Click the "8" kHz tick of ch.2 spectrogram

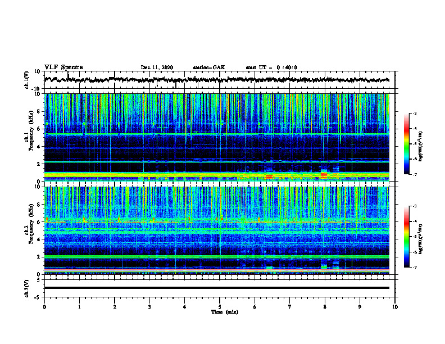pos(39,205)
